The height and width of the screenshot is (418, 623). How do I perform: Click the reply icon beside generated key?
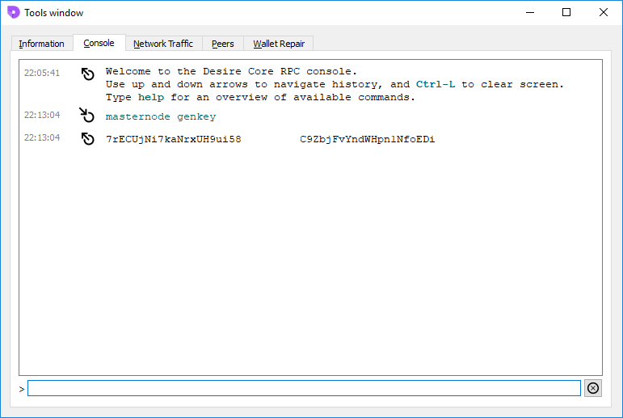87,139
